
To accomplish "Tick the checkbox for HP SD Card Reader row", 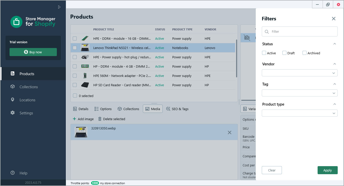I will click(x=75, y=85).
